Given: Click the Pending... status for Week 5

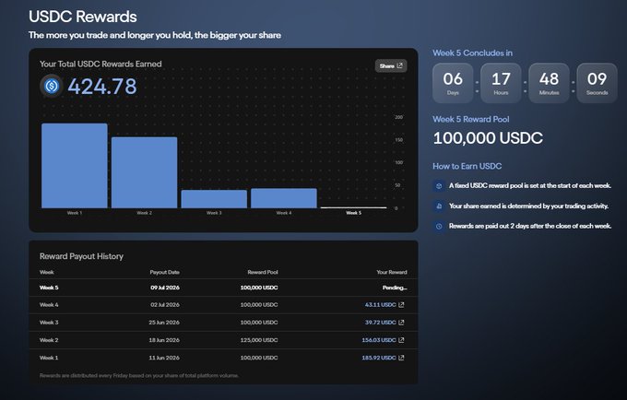Looking at the screenshot, I should (395, 288).
